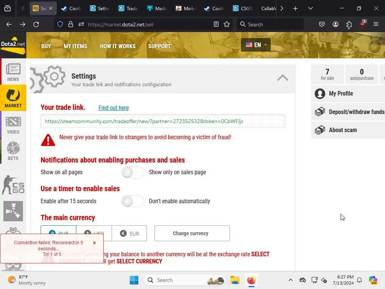Reload the current page
The image size is (385, 289).
36,24
